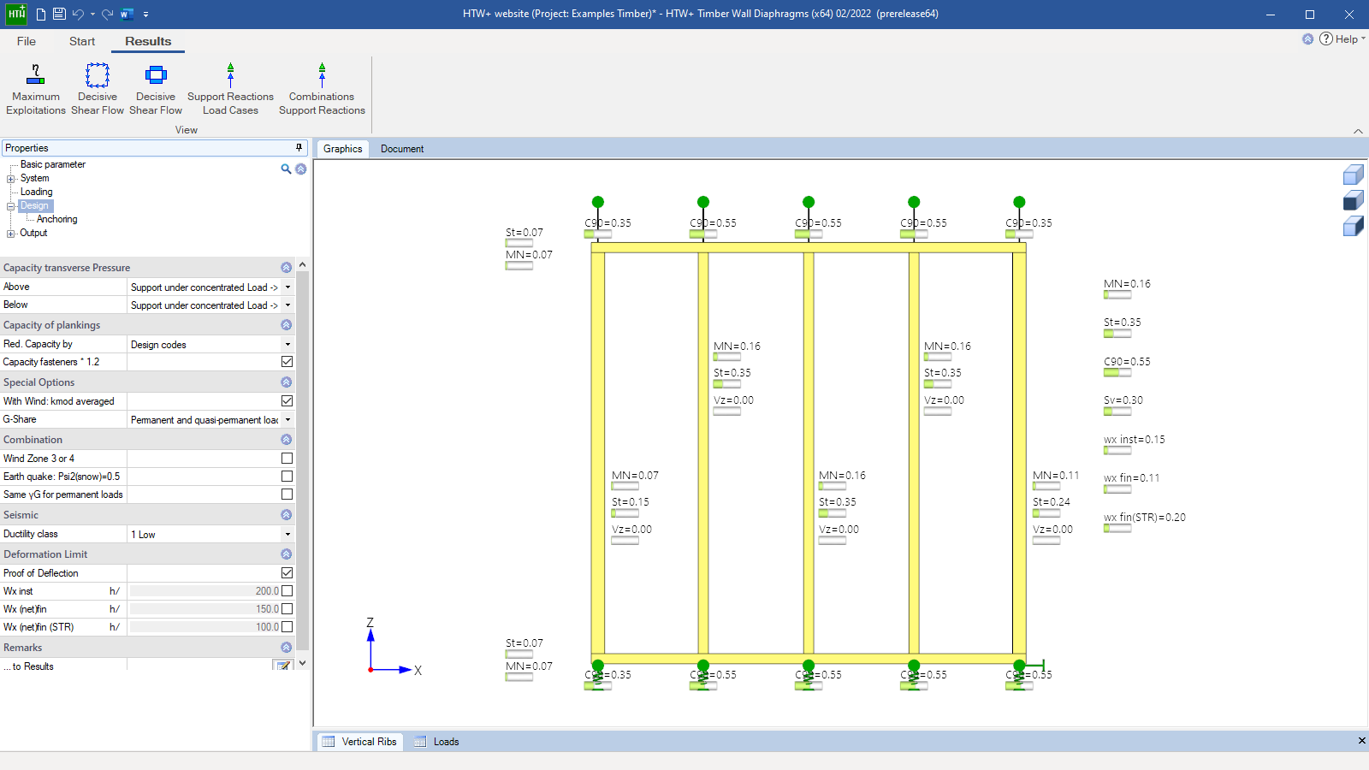Collapse Capacity of plankings section

pos(286,325)
